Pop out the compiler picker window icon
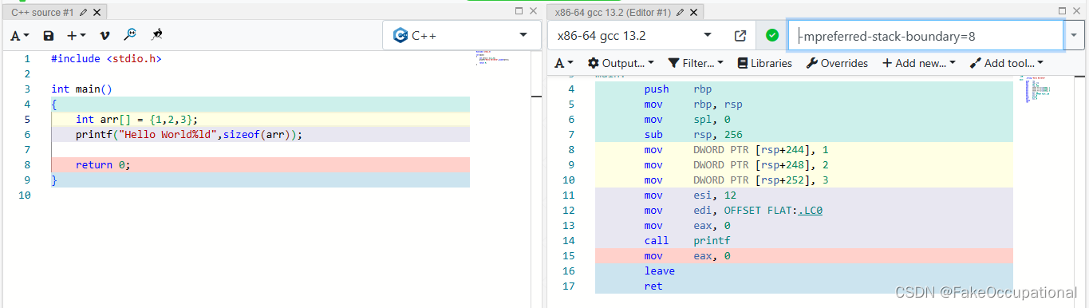This screenshot has height=308, width=1089. click(740, 36)
